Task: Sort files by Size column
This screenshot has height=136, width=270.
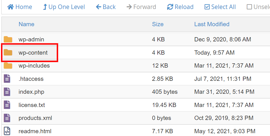Action: pos(158,24)
